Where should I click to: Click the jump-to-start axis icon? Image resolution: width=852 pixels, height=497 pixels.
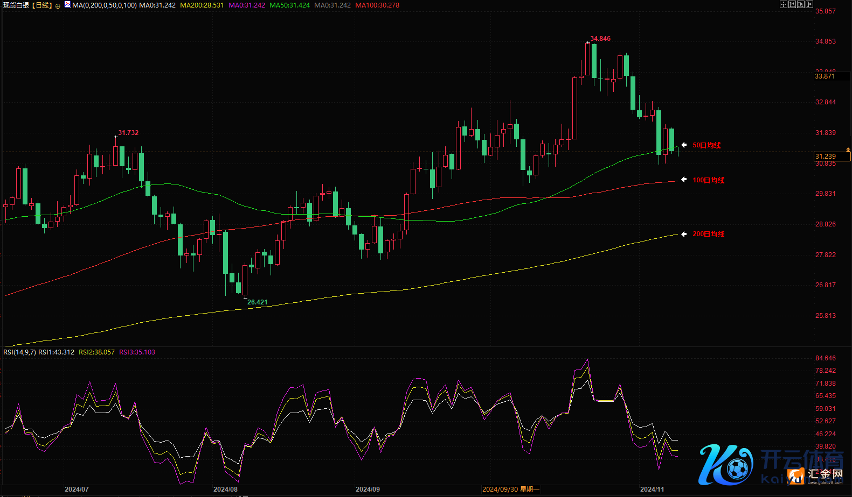click(792, 4)
